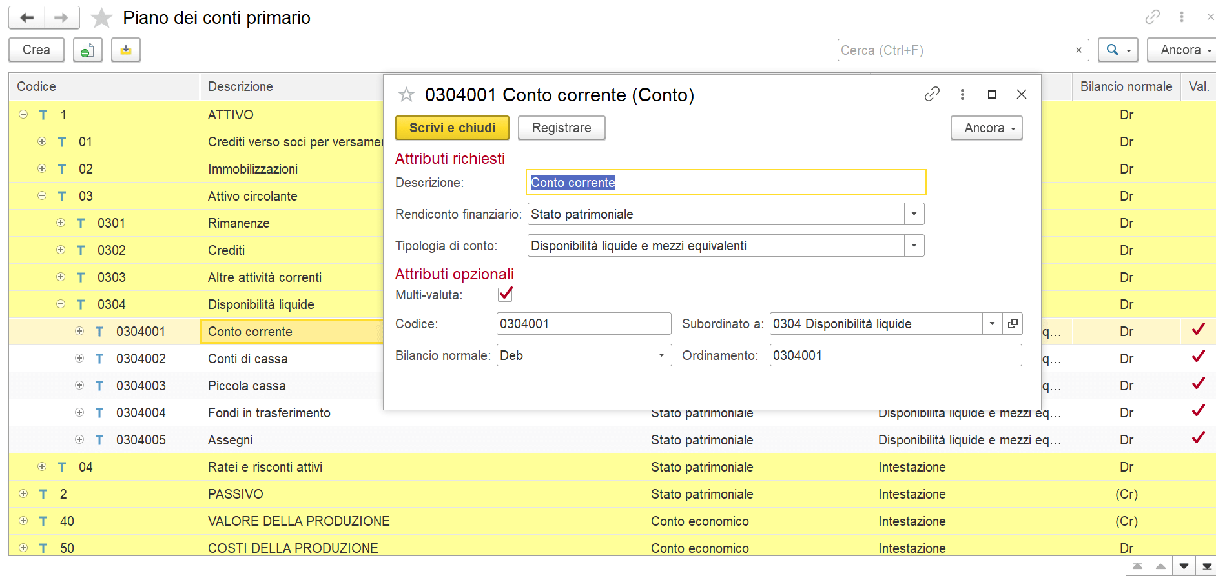The image size is (1216, 578).
Task: Select the COSTI DELLA PRODUZIONE row
Action: pos(612,548)
